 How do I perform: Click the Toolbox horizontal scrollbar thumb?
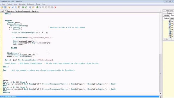(167, 39)
